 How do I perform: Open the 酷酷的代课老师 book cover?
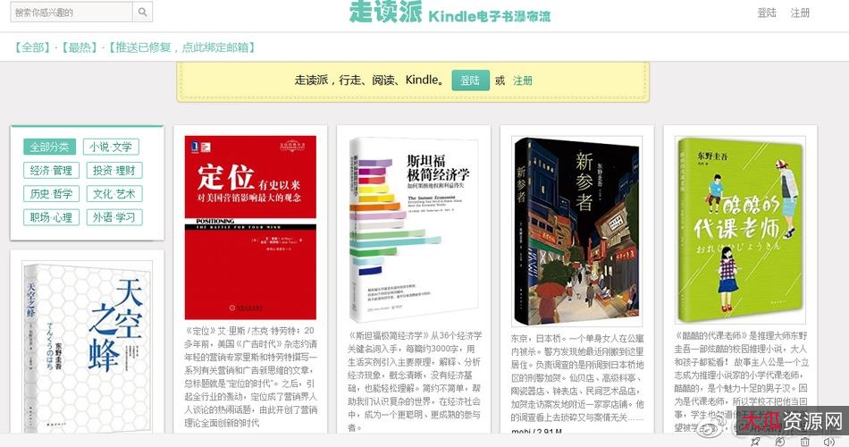(x=740, y=231)
